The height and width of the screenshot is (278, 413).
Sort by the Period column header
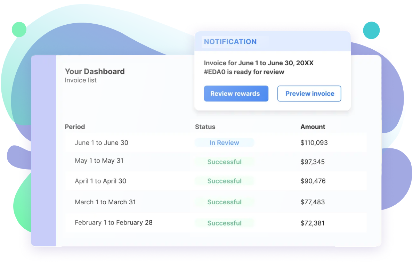[x=75, y=127]
